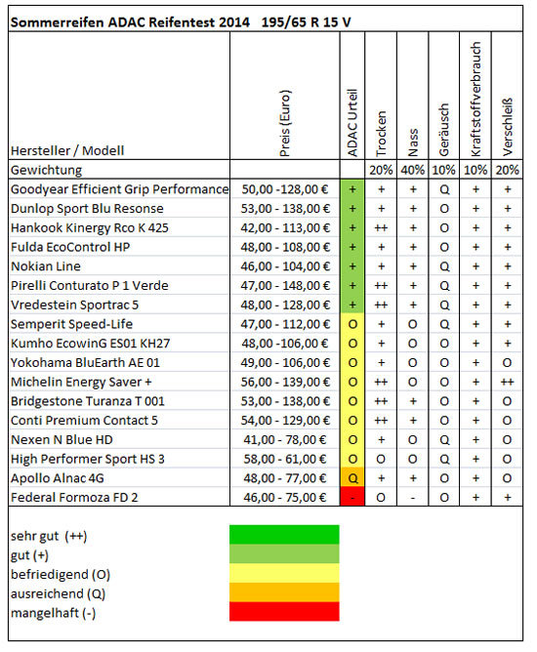Click the Gewichtung row label
537x652 pixels.
click(x=46, y=170)
